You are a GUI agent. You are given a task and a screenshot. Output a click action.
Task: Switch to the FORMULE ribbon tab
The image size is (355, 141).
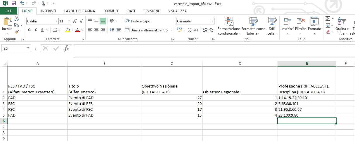111,11
